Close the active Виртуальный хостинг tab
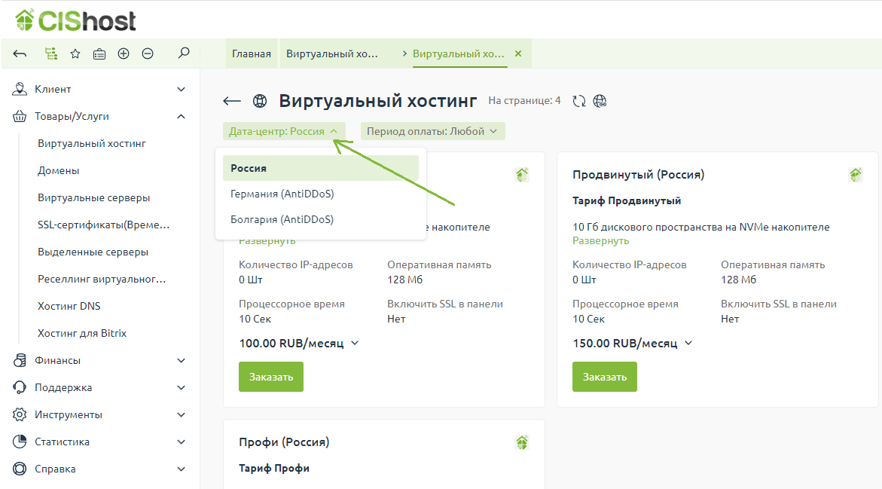The width and height of the screenshot is (882, 489). tap(518, 53)
